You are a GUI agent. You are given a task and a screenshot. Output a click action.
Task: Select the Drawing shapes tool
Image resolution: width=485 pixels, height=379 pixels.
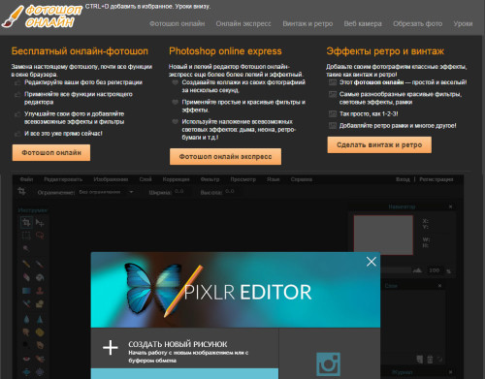point(40,303)
